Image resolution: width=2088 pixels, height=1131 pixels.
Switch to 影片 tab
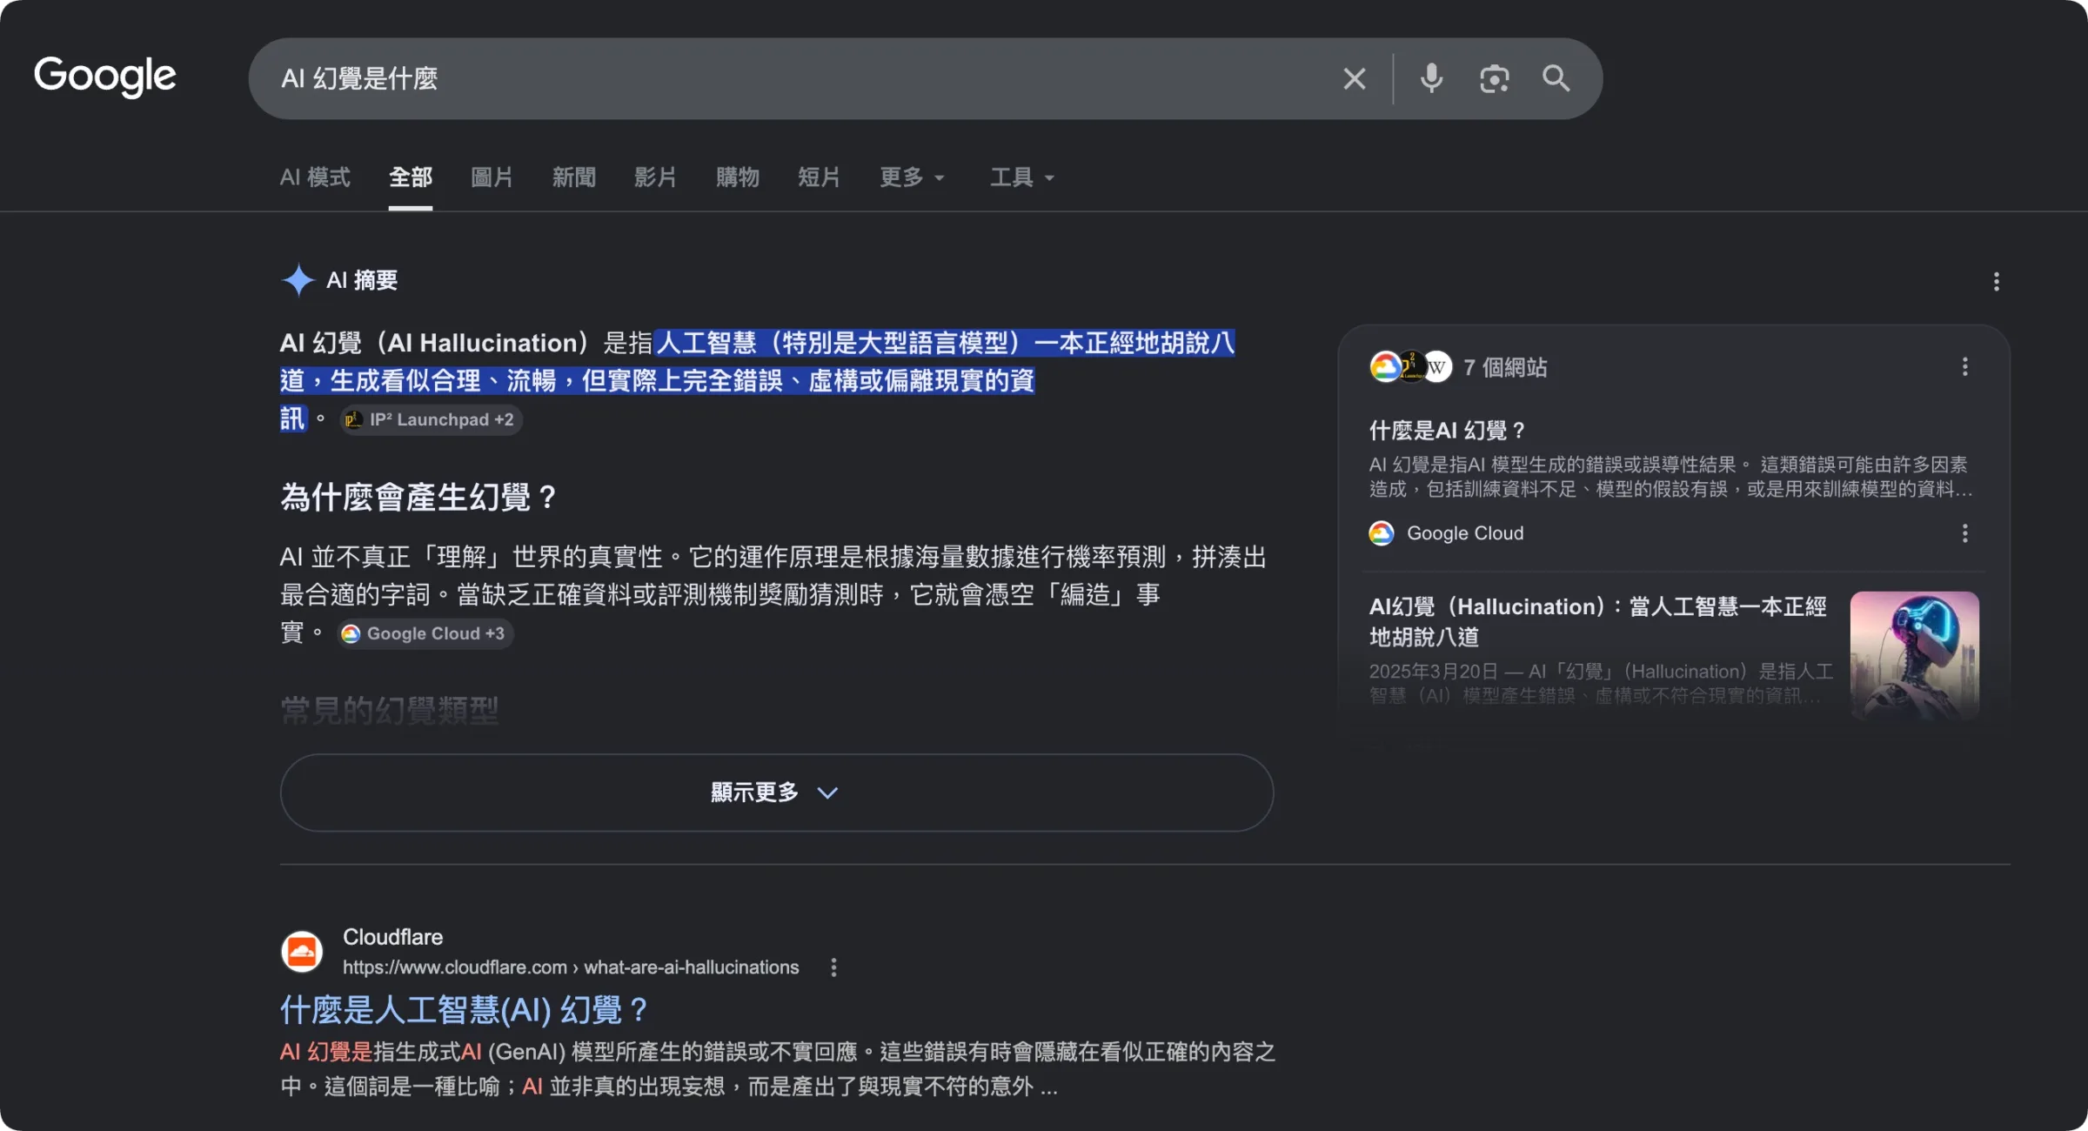[x=655, y=177]
